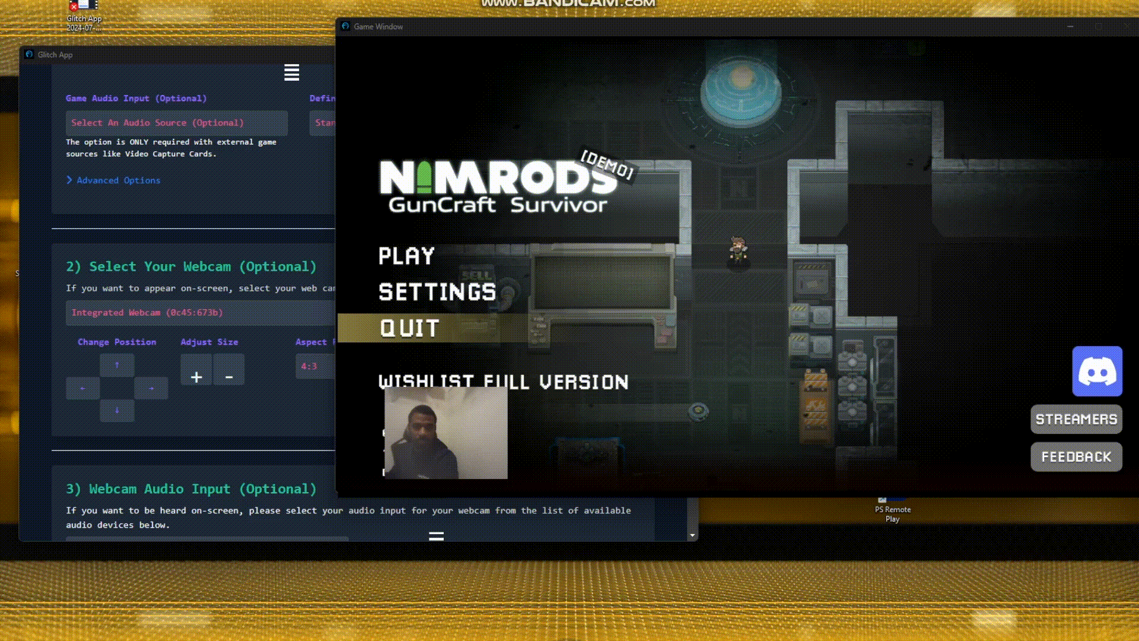This screenshot has width=1139, height=641.
Task: Click the webcam preview thumbnail
Action: (446, 433)
